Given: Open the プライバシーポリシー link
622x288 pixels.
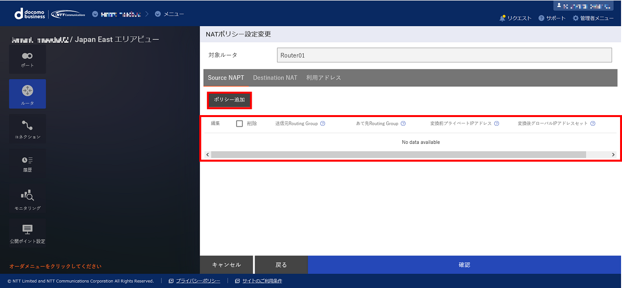Looking at the screenshot, I should tap(198, 281).
